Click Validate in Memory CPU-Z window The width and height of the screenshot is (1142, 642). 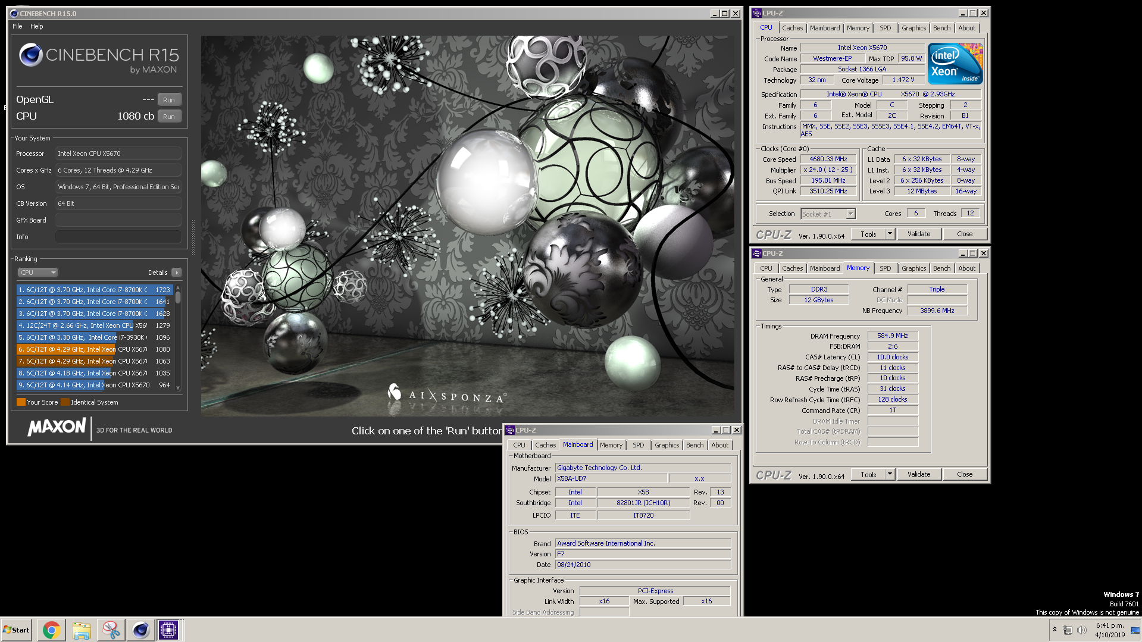[919, 475]
